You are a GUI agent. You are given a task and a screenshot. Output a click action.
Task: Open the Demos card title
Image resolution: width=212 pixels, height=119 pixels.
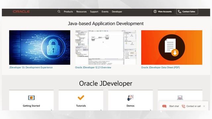131,106
